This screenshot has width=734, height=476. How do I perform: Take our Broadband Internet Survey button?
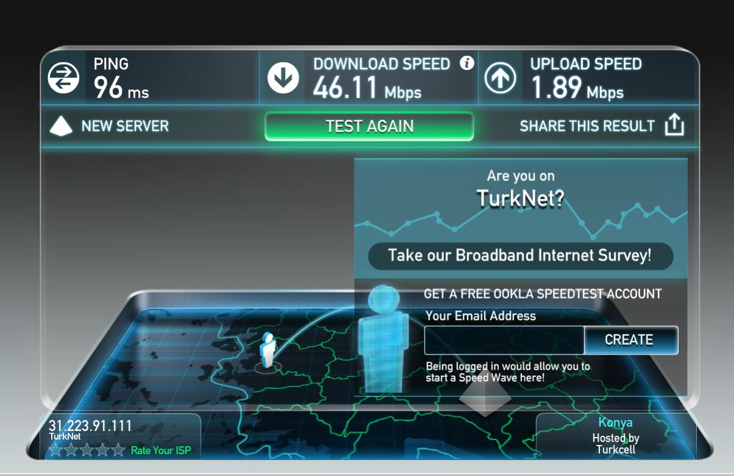click(520, 255)
